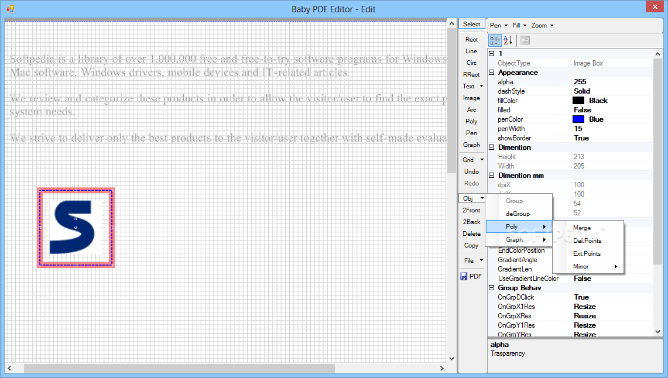The image size is (668, 378).
Task: Pick the RRect tool
Action: (472, 74)
